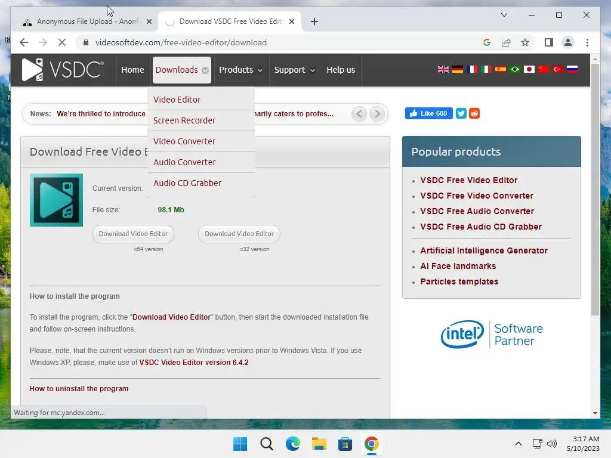611x458 pixels.
Task: Open taskbar Search
Action: [x=267, y=444]
